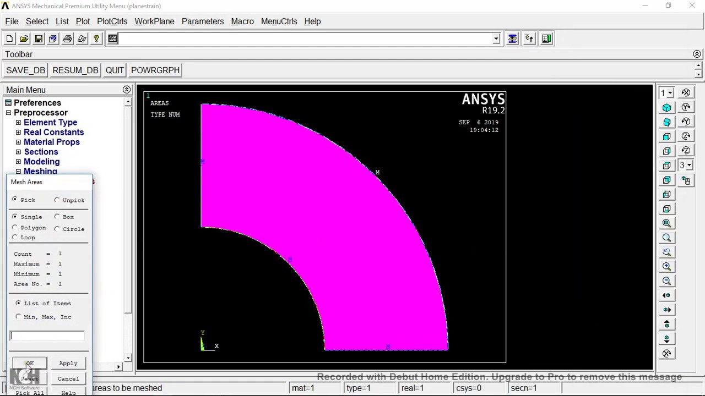Click the New Analysis icon
Viewport: 705px width, 396px height.
coord(9,38)
